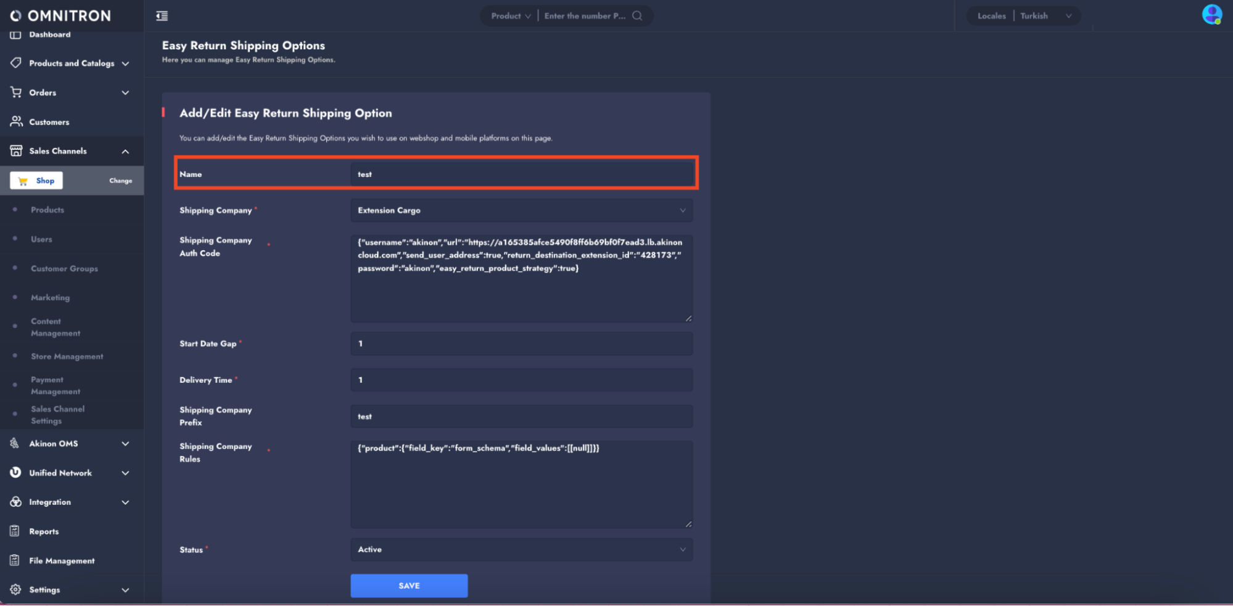Open the File Management icon
This screenshot has width=1233, height=606.
[15, 560]
